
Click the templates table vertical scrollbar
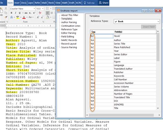click(x=158, y=47)
